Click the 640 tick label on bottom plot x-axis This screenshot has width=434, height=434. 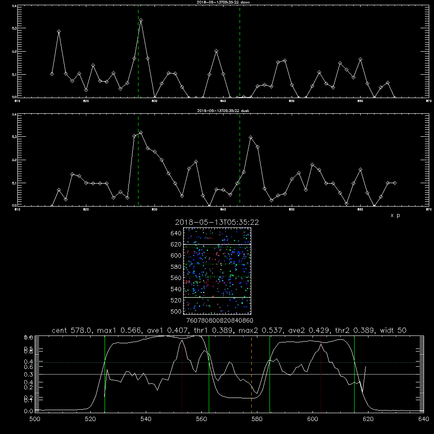(x=424, y=419)
